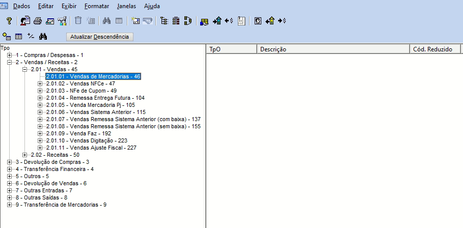463x228 pixels.
Task: Expand the 9 - Transferência de Mercadorias node
Action: (x=10, y=205)
